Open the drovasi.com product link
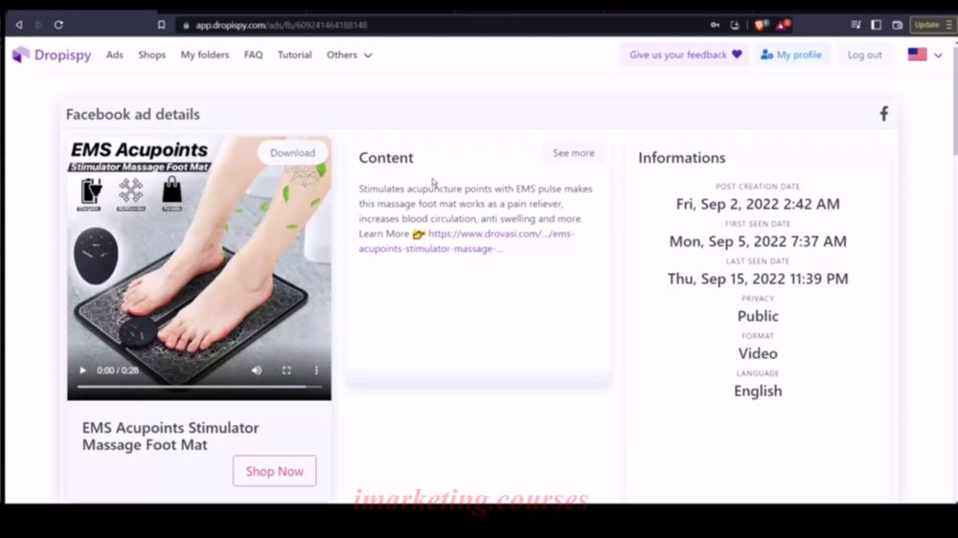958x538 pixels. coord(467,241)
